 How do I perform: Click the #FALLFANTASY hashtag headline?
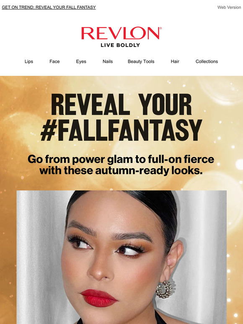[x=121, y=130]
